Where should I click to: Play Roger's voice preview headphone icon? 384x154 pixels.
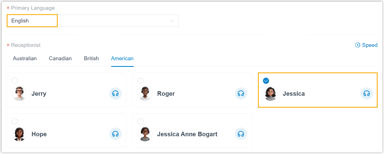[x=241, y=94]
